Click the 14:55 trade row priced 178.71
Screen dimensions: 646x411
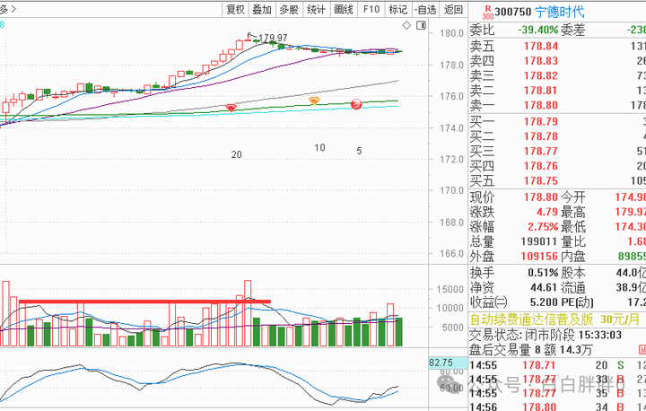(557, 365)
